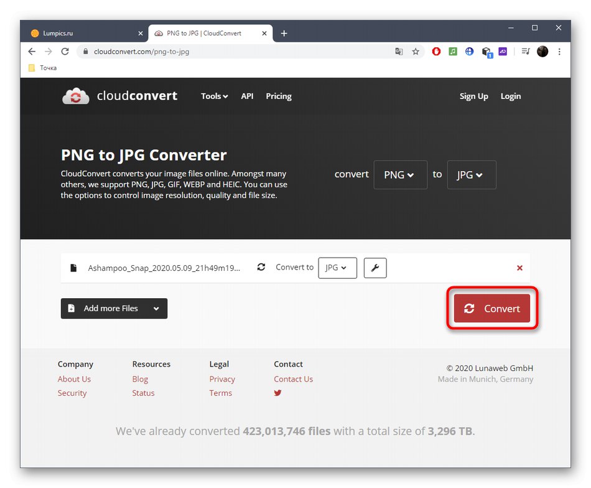Expand the Add more Files dropdown arrow

point(156,309)
